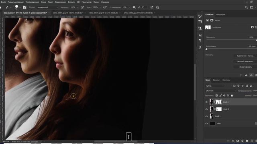Toggle the brush settings panel icon
The image size is (257, 144).
[x=24, y=7]
